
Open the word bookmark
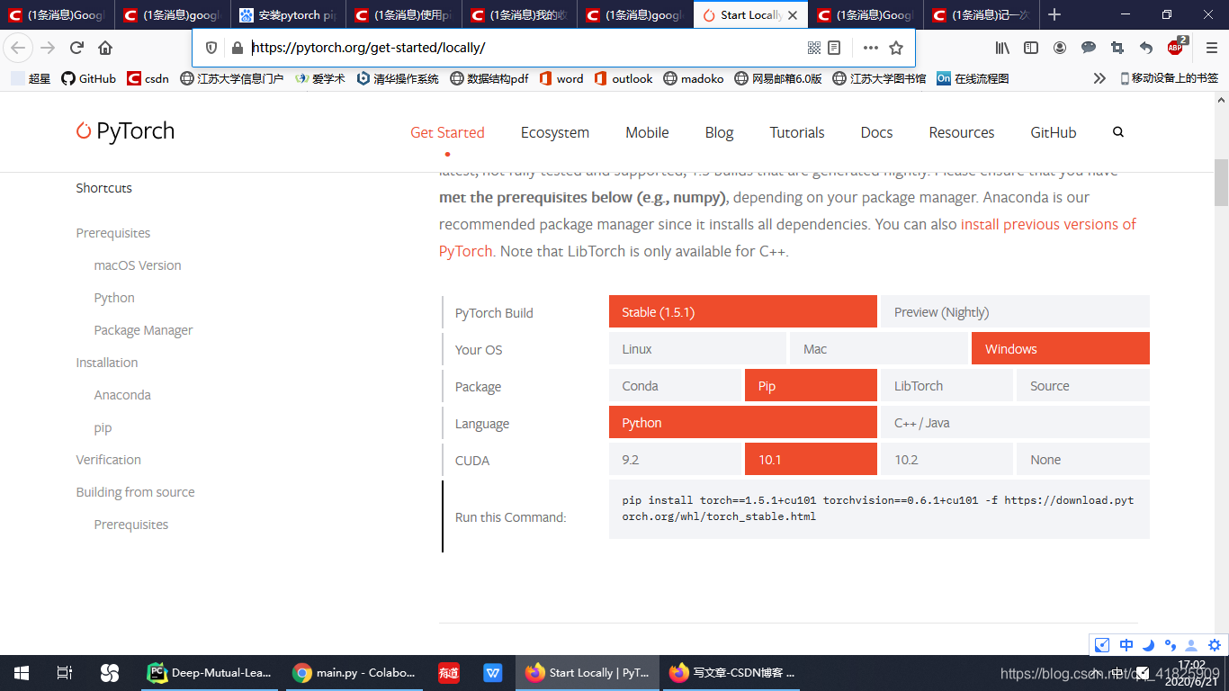tap(561, 78)
